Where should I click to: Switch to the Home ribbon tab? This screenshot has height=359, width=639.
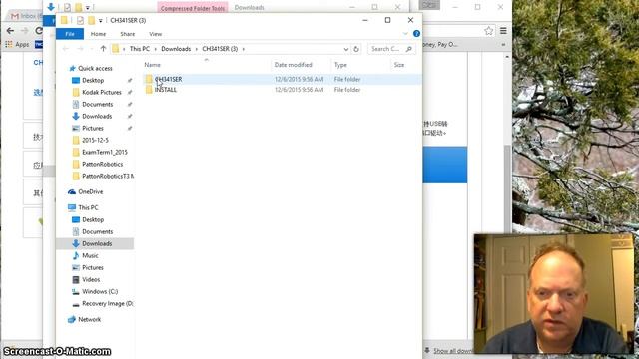[98, 34]
